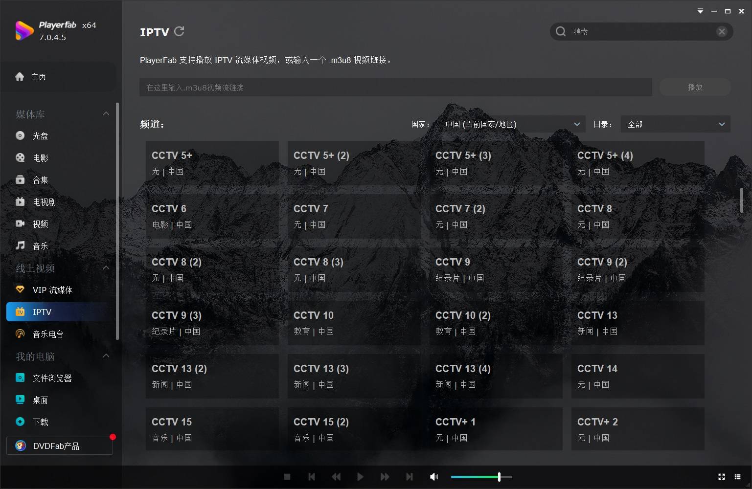Screen dimensions: 752x489
Task: Click the fast forward button
Action: point(385,477)
